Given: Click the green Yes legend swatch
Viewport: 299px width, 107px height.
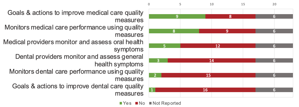Looking at the screenshot, I should point(120,103).
